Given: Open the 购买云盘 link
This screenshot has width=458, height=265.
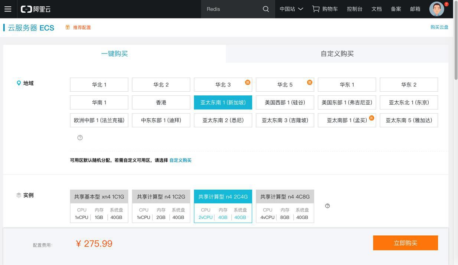Looking at the screenshot, I should tap(439, 27).
